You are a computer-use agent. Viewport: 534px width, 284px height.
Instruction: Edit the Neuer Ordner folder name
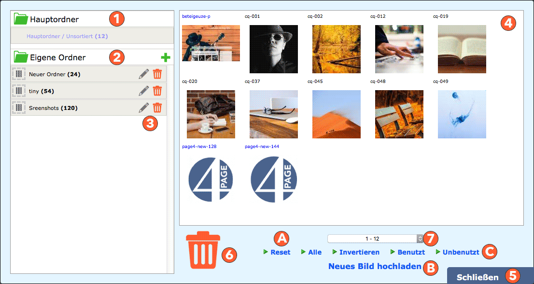pos(143,74)
